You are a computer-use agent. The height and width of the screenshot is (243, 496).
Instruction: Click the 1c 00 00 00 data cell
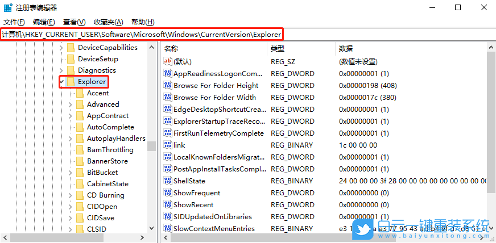358,145
